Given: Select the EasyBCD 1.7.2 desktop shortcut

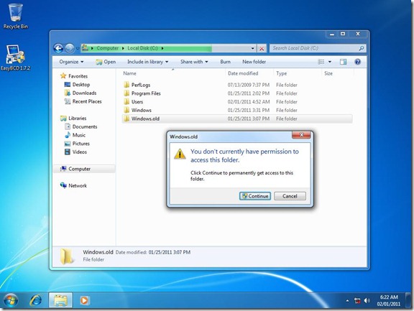Looking at the screenshot, I should [15, 57].
